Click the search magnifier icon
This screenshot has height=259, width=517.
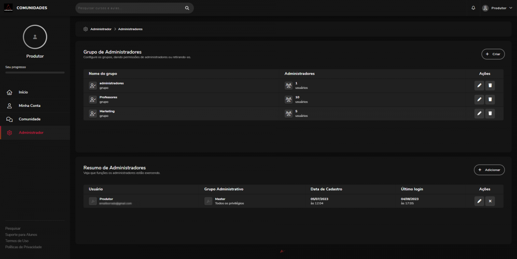[187, 8]
